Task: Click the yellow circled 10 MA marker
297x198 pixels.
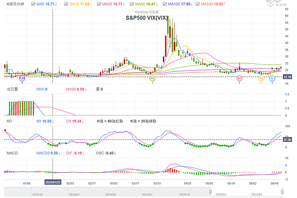Action: (261, 78)
